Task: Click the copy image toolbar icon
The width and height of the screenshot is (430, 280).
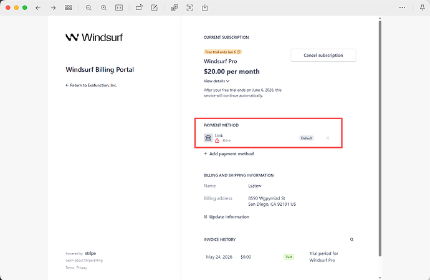Action: 174,7
